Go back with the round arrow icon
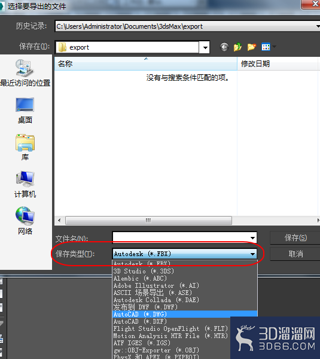This screenshot has height=359, width=320. tap(224, 47)
